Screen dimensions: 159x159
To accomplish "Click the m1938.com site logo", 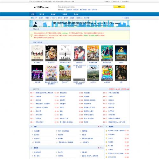I will click(x=41, y=7).
